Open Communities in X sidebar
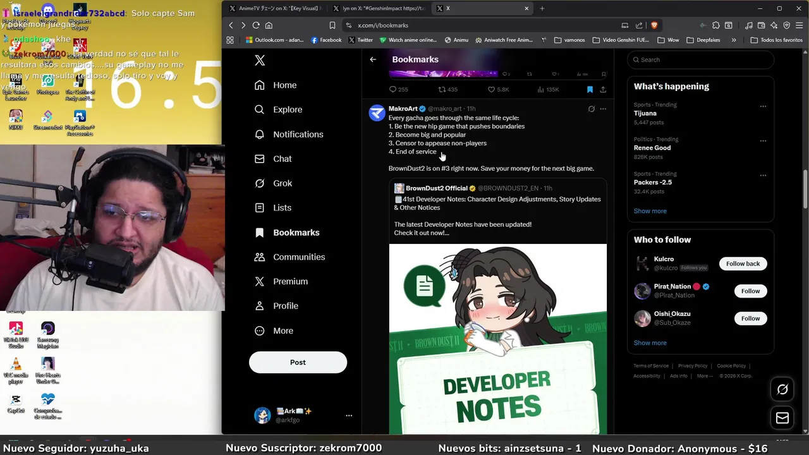 point(289,257)
